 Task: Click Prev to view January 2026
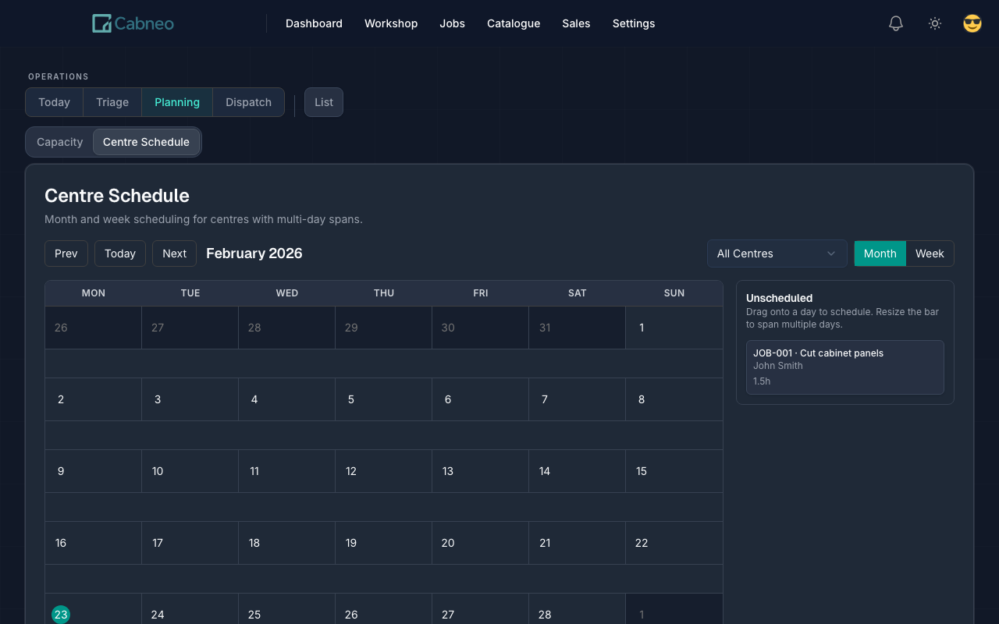[66, 253]
